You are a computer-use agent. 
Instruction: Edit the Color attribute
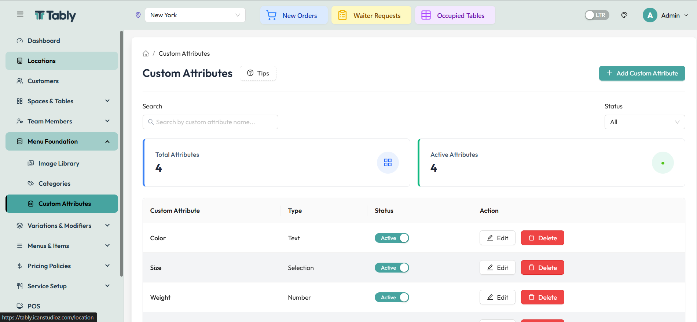(498, 238)
